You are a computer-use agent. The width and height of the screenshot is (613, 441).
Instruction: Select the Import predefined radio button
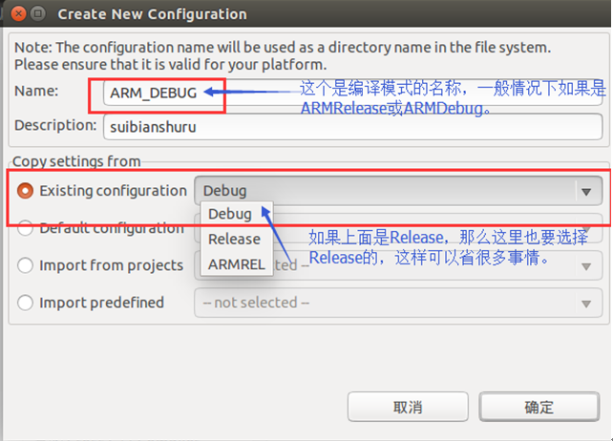coord(26,303)
